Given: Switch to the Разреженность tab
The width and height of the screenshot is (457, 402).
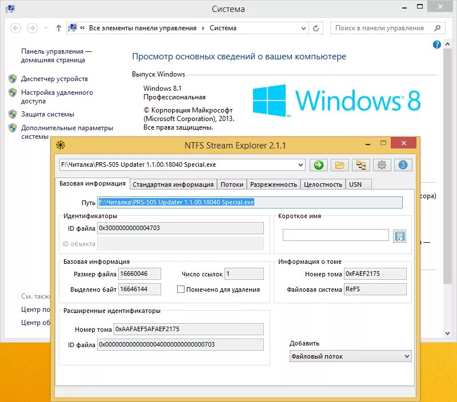Looking at the screenshot, I should point(274,184).
